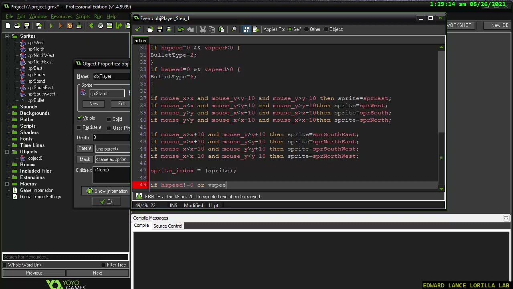Collapse the Objects folder in resource tree
Viewport: 513px width, 289px height.
[x=7, y=152]
